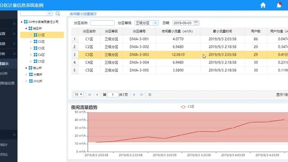This screenshot has width=288, height=162.
Task: Sort by 分区等级 column header
Action: tap(111, 31)
